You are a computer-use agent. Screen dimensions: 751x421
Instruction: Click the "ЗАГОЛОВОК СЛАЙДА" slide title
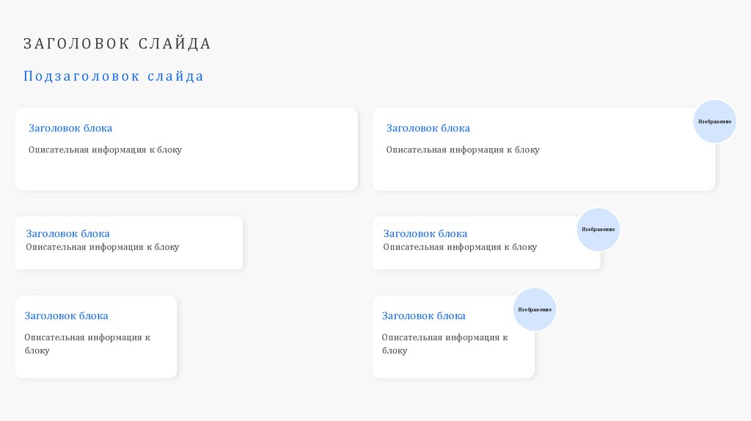click(x=117, y=44)
